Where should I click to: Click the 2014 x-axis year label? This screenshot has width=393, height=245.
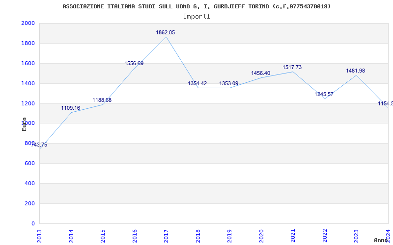pos(71,236)
